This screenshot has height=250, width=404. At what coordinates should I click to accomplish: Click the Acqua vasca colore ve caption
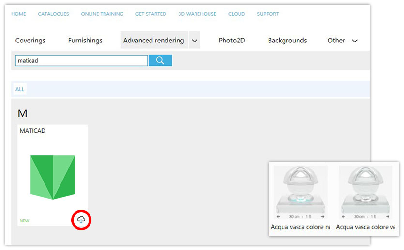pos(366,227)
